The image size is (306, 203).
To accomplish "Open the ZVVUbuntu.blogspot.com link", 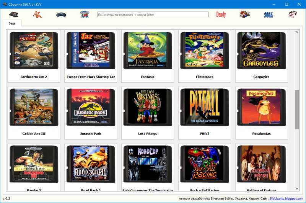I will pyautogui.click(x=286, y=199).
